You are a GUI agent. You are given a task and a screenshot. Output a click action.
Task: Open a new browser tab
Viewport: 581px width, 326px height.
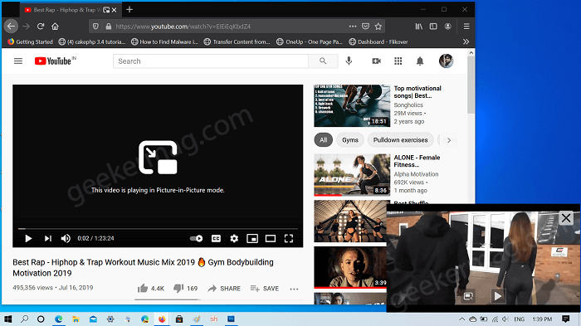click(129, 10)
